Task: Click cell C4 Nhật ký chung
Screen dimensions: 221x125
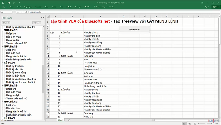Action: (101, 32)
